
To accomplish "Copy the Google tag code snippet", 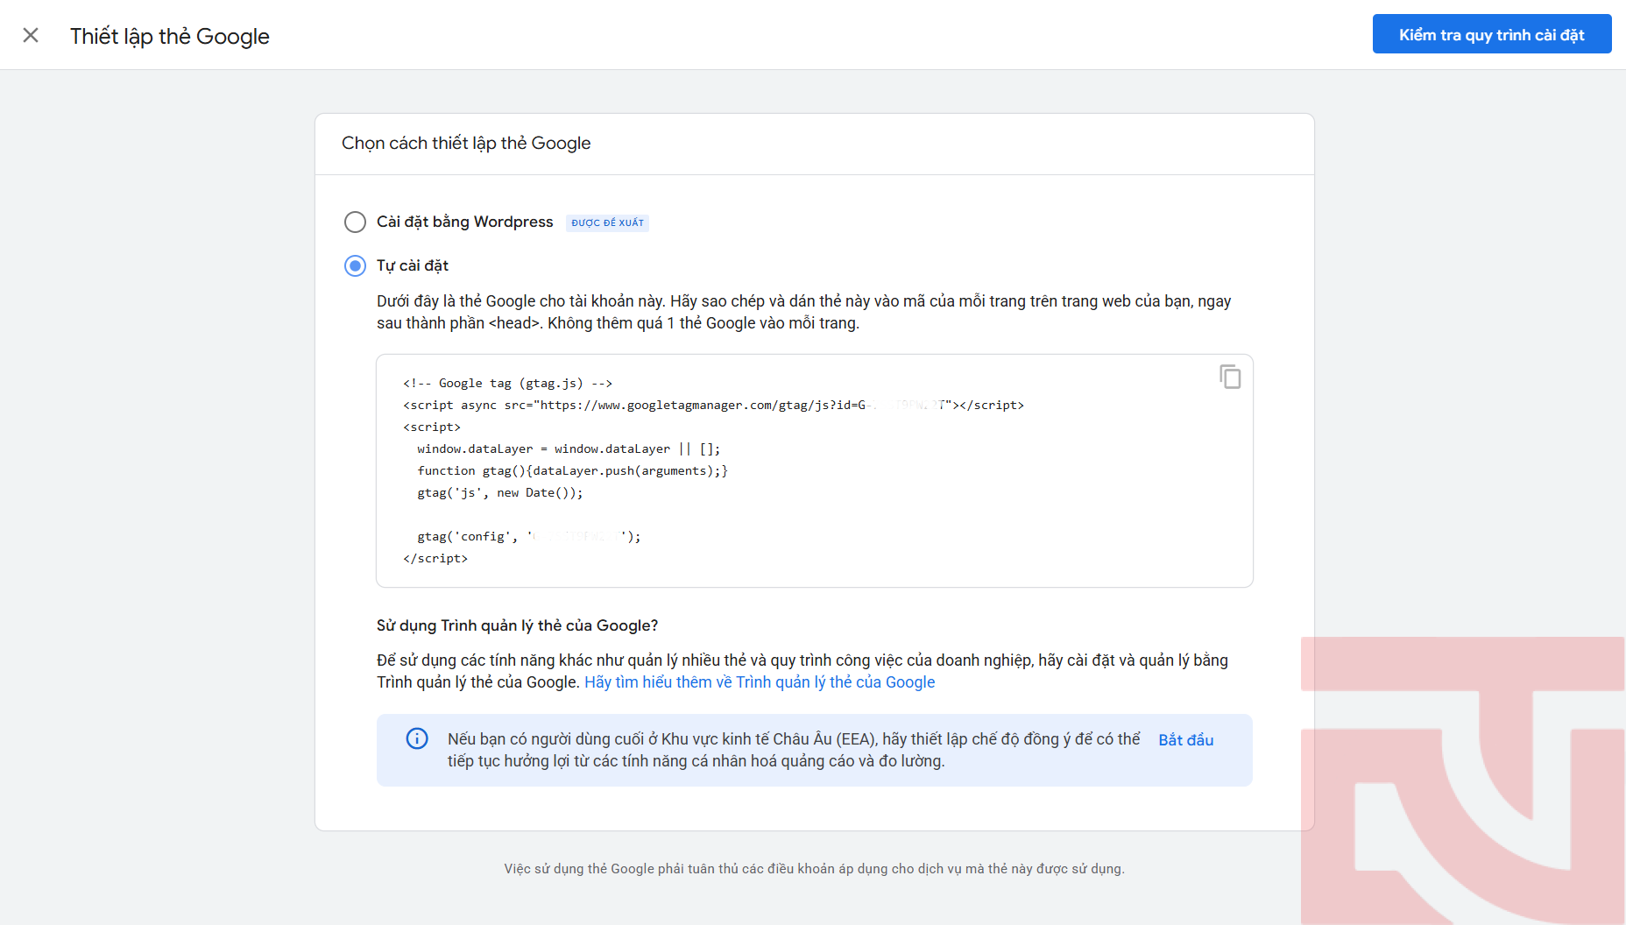I will coord(1230,377).
